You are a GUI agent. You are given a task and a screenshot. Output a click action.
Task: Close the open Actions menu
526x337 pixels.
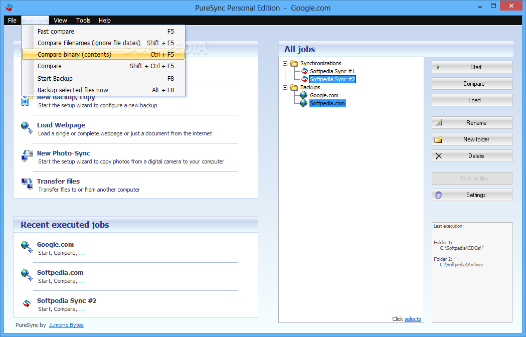tap(35, 20)
